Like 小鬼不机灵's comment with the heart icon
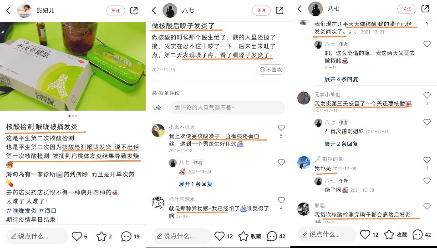Viewport: 437px width, 248px height. click(281, 128)
